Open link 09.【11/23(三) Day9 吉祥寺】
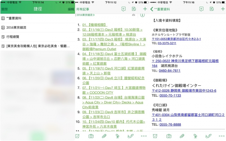The height and width of the screenshot is (141, 226). pyautogui.click(x=113, y=114)
